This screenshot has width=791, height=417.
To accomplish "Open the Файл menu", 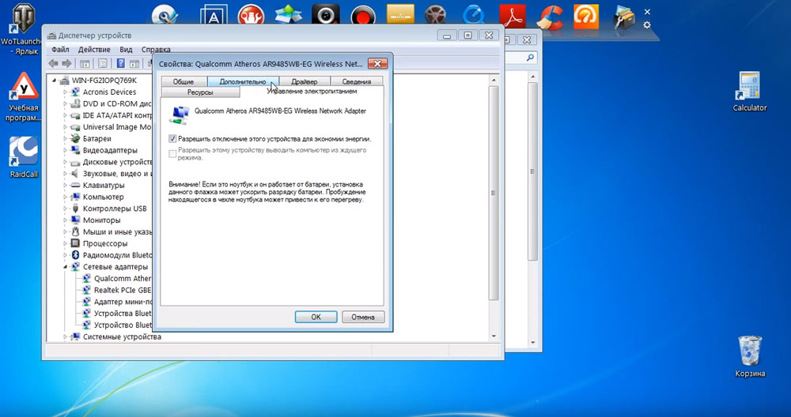I will (x=60, y=49).
